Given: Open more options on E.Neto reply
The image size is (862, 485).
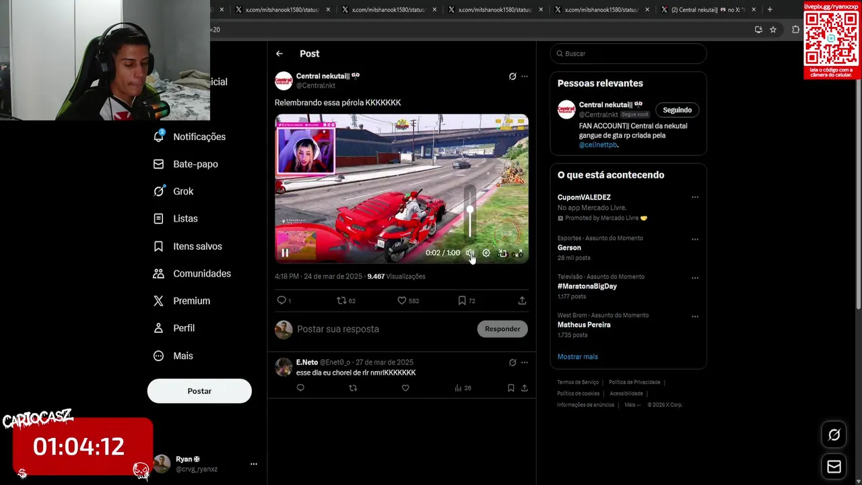Looking at the screenshot, I should pyautogui.click(x=525, y=362).
